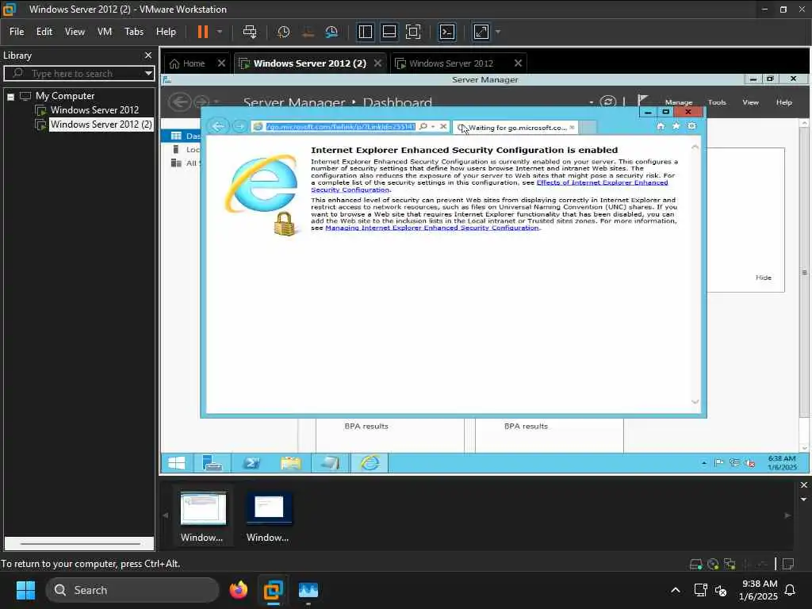
Task: Stop loading the page in Internet Explorer
Action: pos(443,126)
